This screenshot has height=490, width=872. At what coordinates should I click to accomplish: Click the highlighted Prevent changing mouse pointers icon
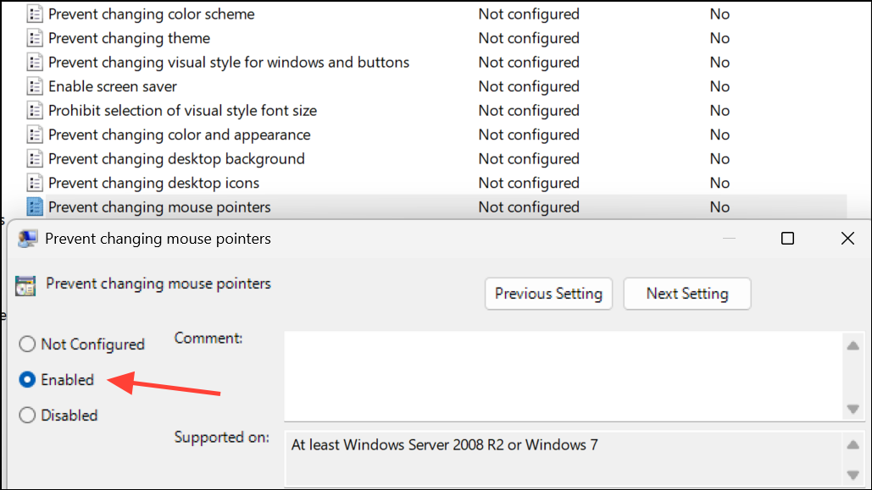[34, 206]
